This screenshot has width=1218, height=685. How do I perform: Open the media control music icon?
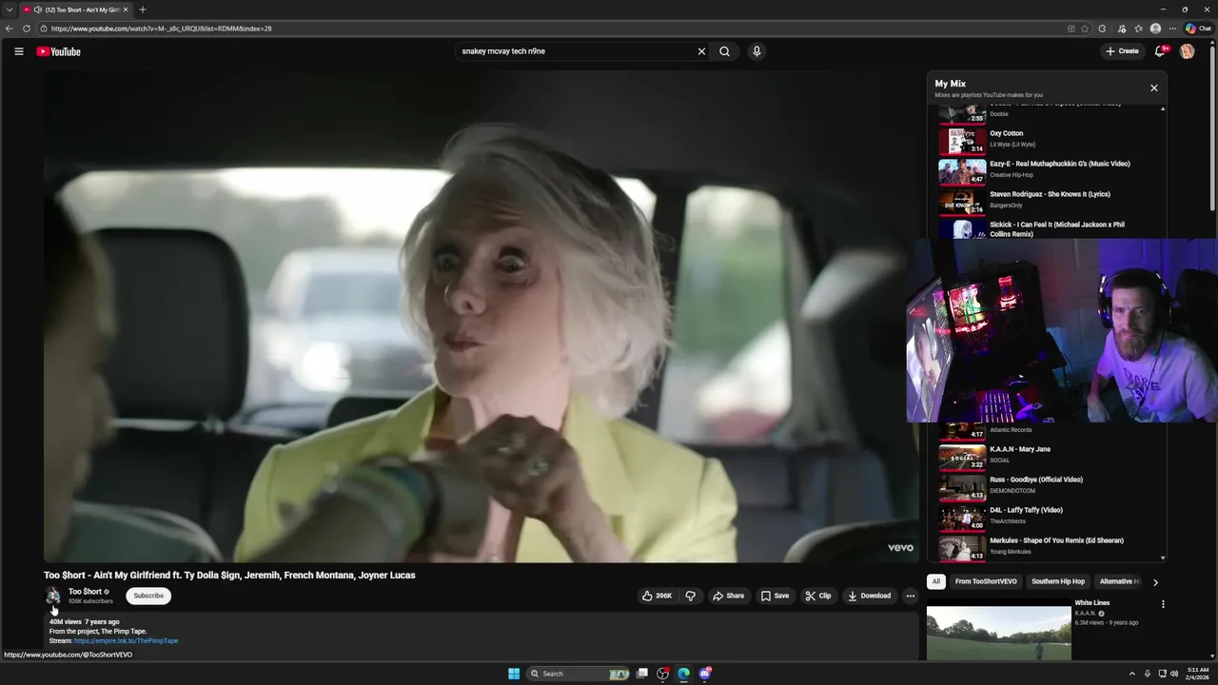pos(1122,29)
